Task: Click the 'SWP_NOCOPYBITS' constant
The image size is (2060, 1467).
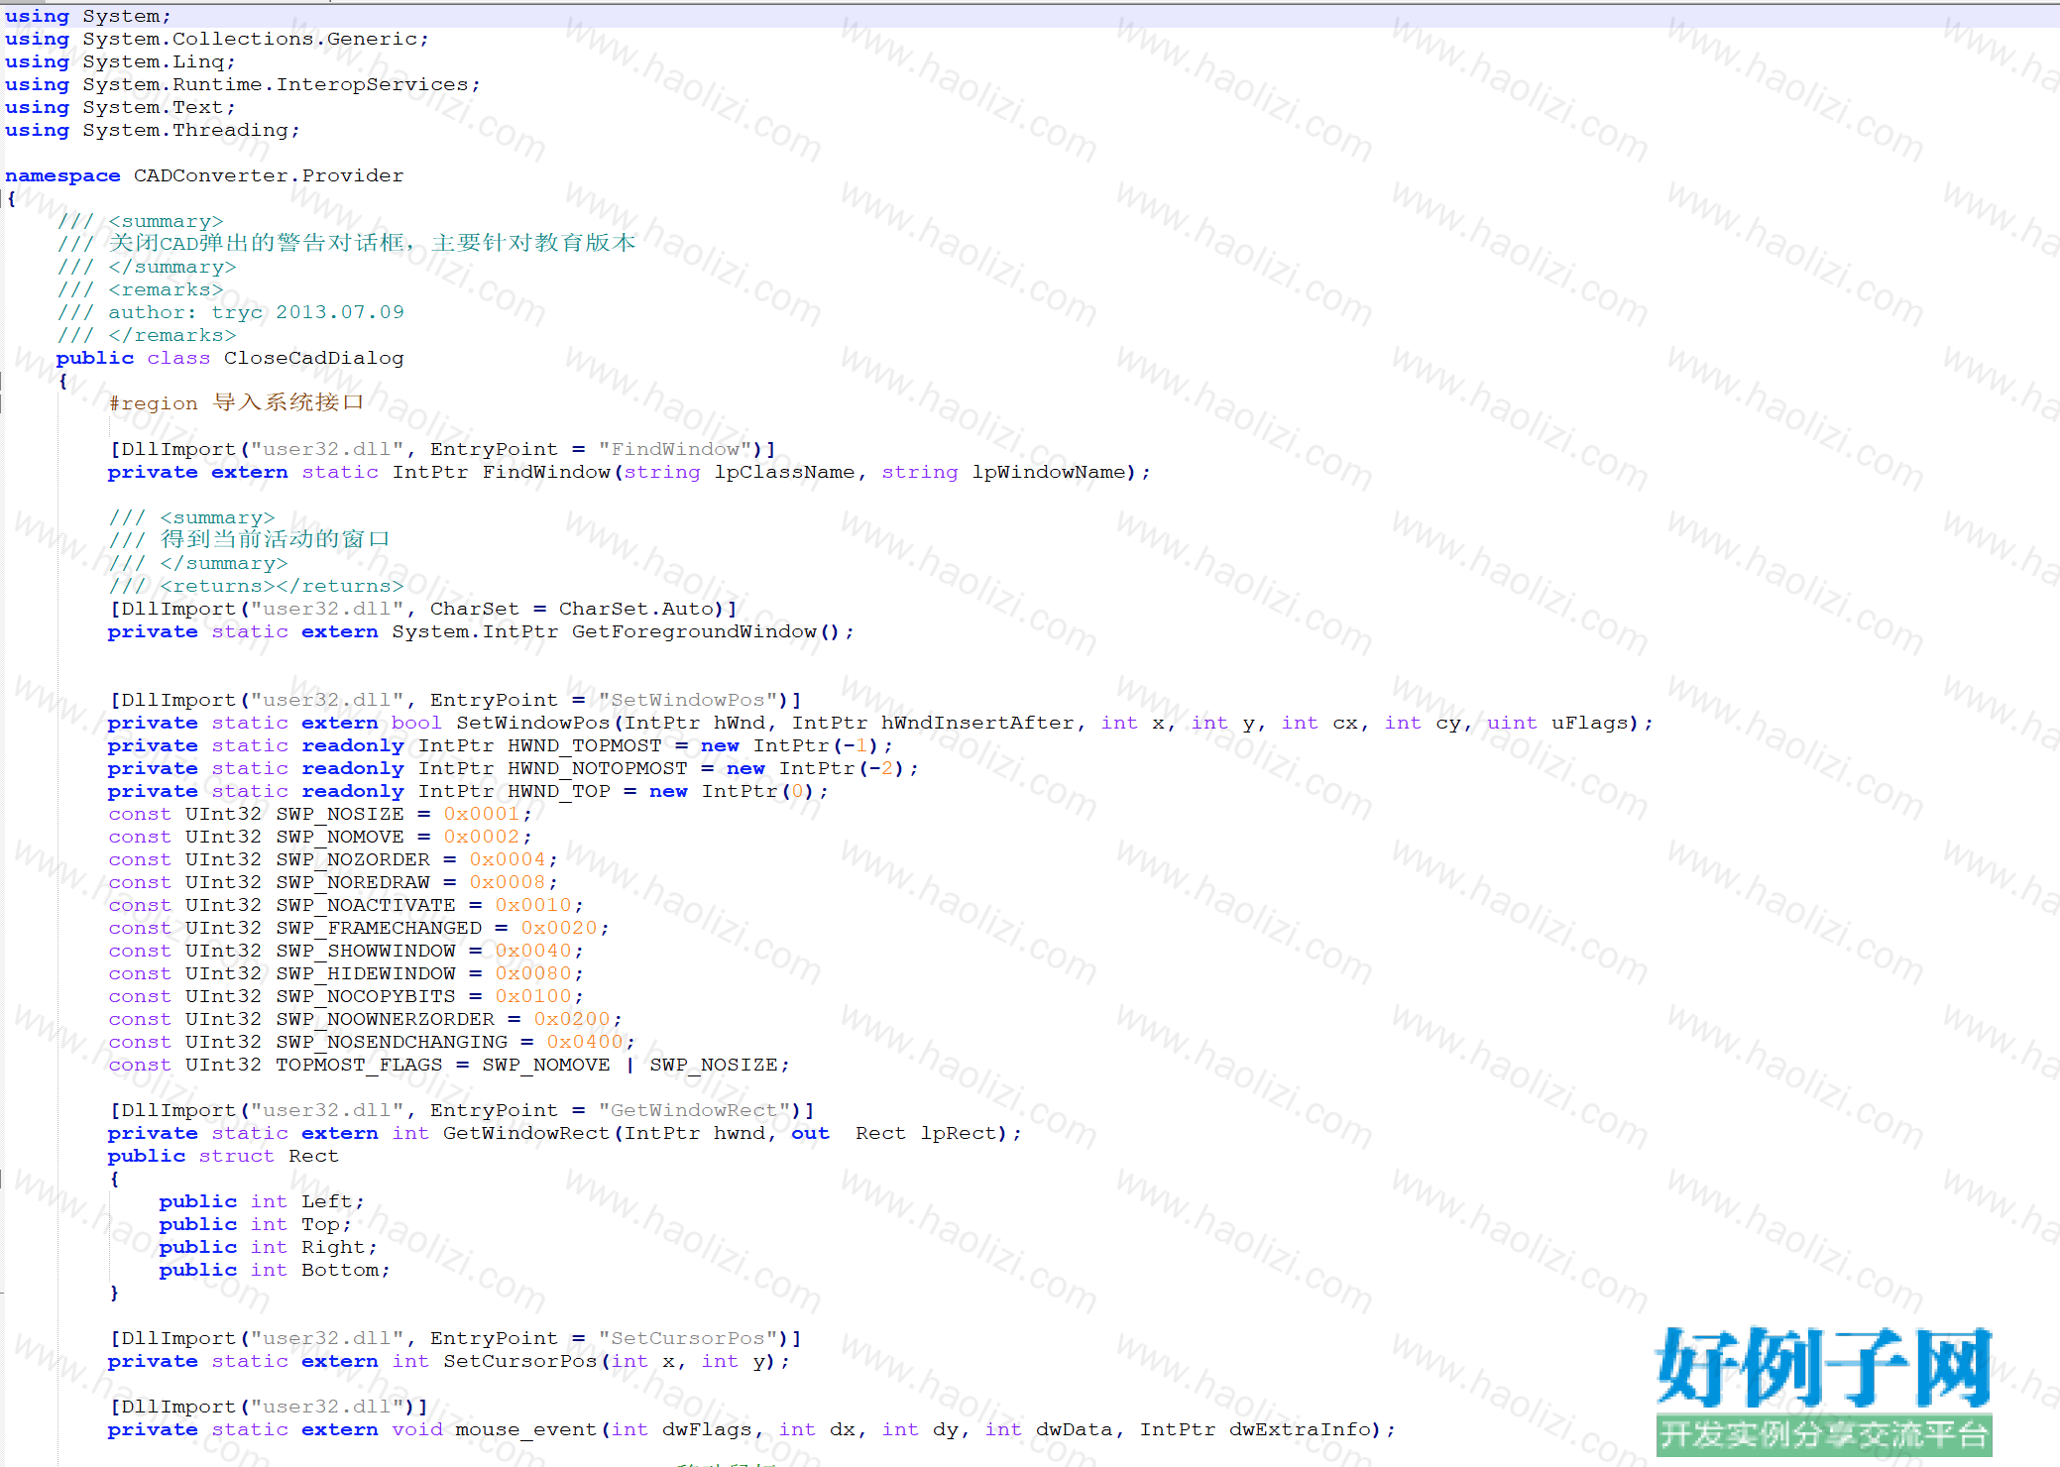Action: (366, 996)
